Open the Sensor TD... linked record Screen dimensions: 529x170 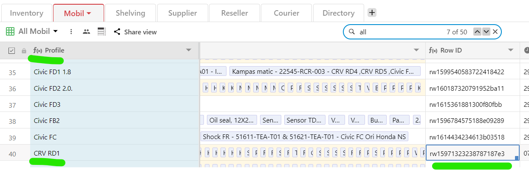pyautogui.click(x=305, y=120)
